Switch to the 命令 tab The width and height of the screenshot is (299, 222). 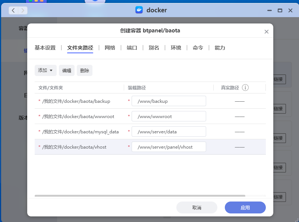[198, 48]
